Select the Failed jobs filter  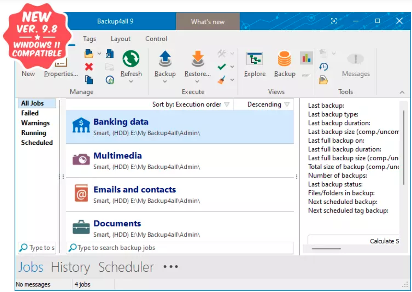[30, 113]
